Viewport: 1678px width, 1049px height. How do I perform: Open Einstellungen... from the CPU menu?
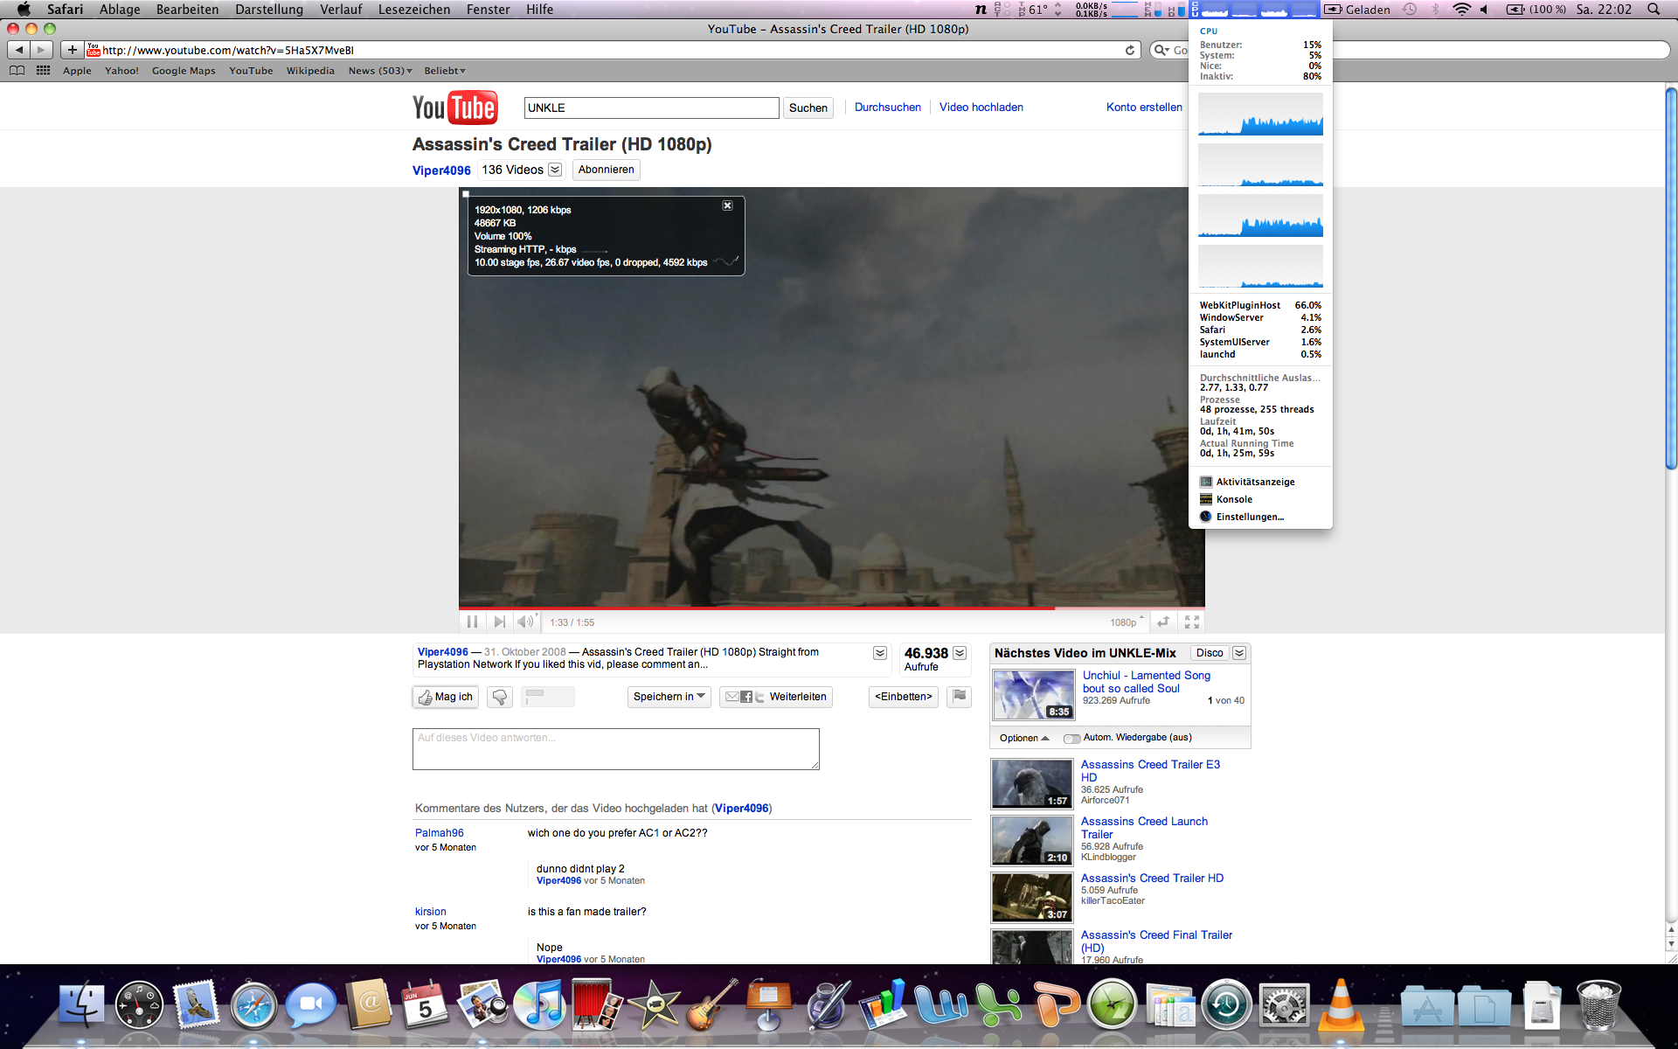[x=1250, y=517]
